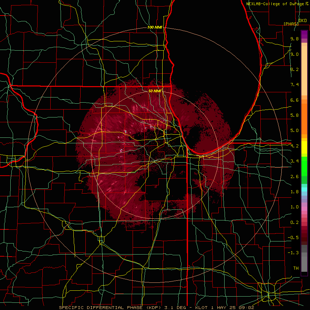Viewport: 310px width, 310px height.
Task: Click the 1 MAY 25 09:02 timestamp
Action: pyautogui.click(x=233, y=308)
